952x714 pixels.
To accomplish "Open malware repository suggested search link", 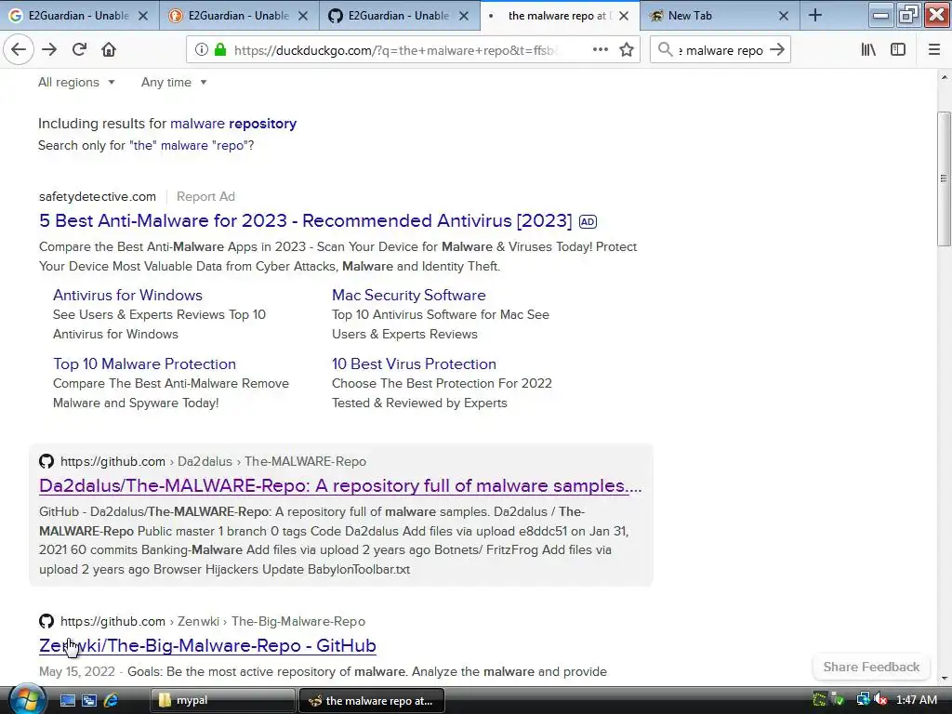I will pos(233,124).
